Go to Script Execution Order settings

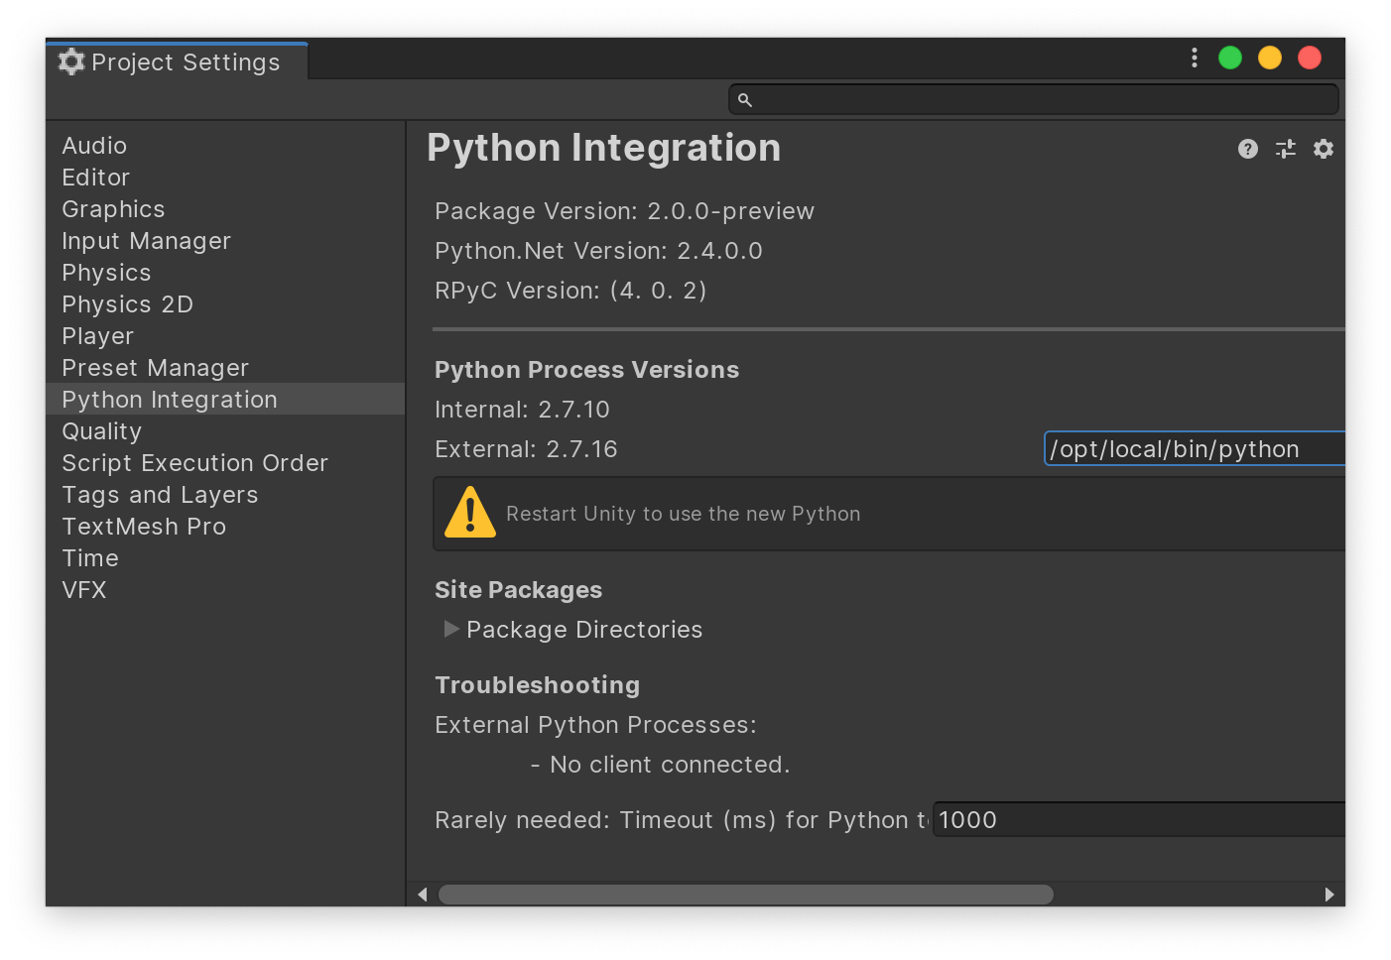(194, 463)
